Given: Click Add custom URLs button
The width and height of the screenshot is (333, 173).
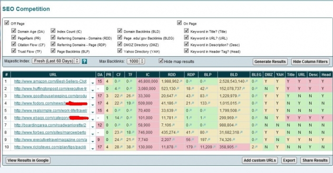Looking at the screenshot, I should point(260,160).
